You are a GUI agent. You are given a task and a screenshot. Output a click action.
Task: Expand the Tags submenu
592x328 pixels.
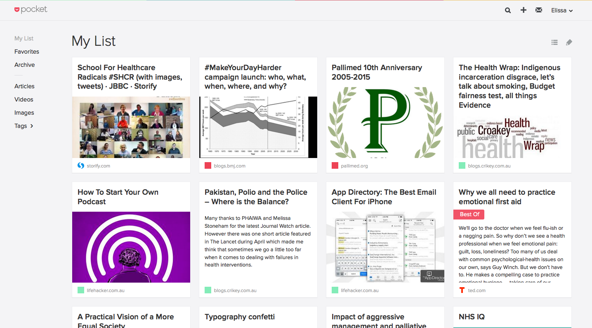click(x=24, y=126)
